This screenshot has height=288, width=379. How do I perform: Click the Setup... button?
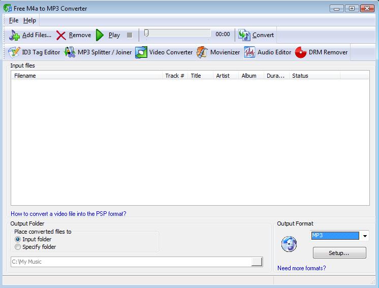pos(339,253)
